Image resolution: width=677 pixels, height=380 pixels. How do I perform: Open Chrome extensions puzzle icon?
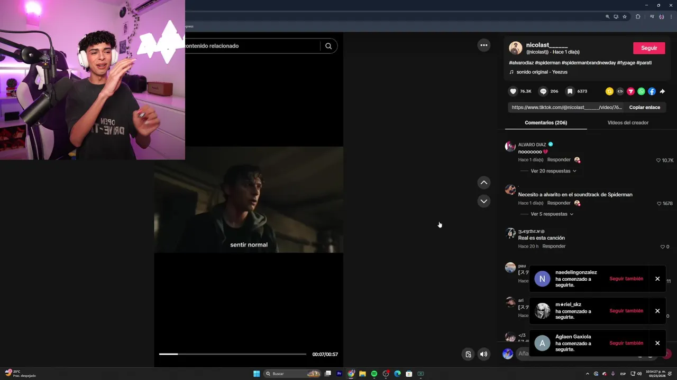tap(638, 17)
